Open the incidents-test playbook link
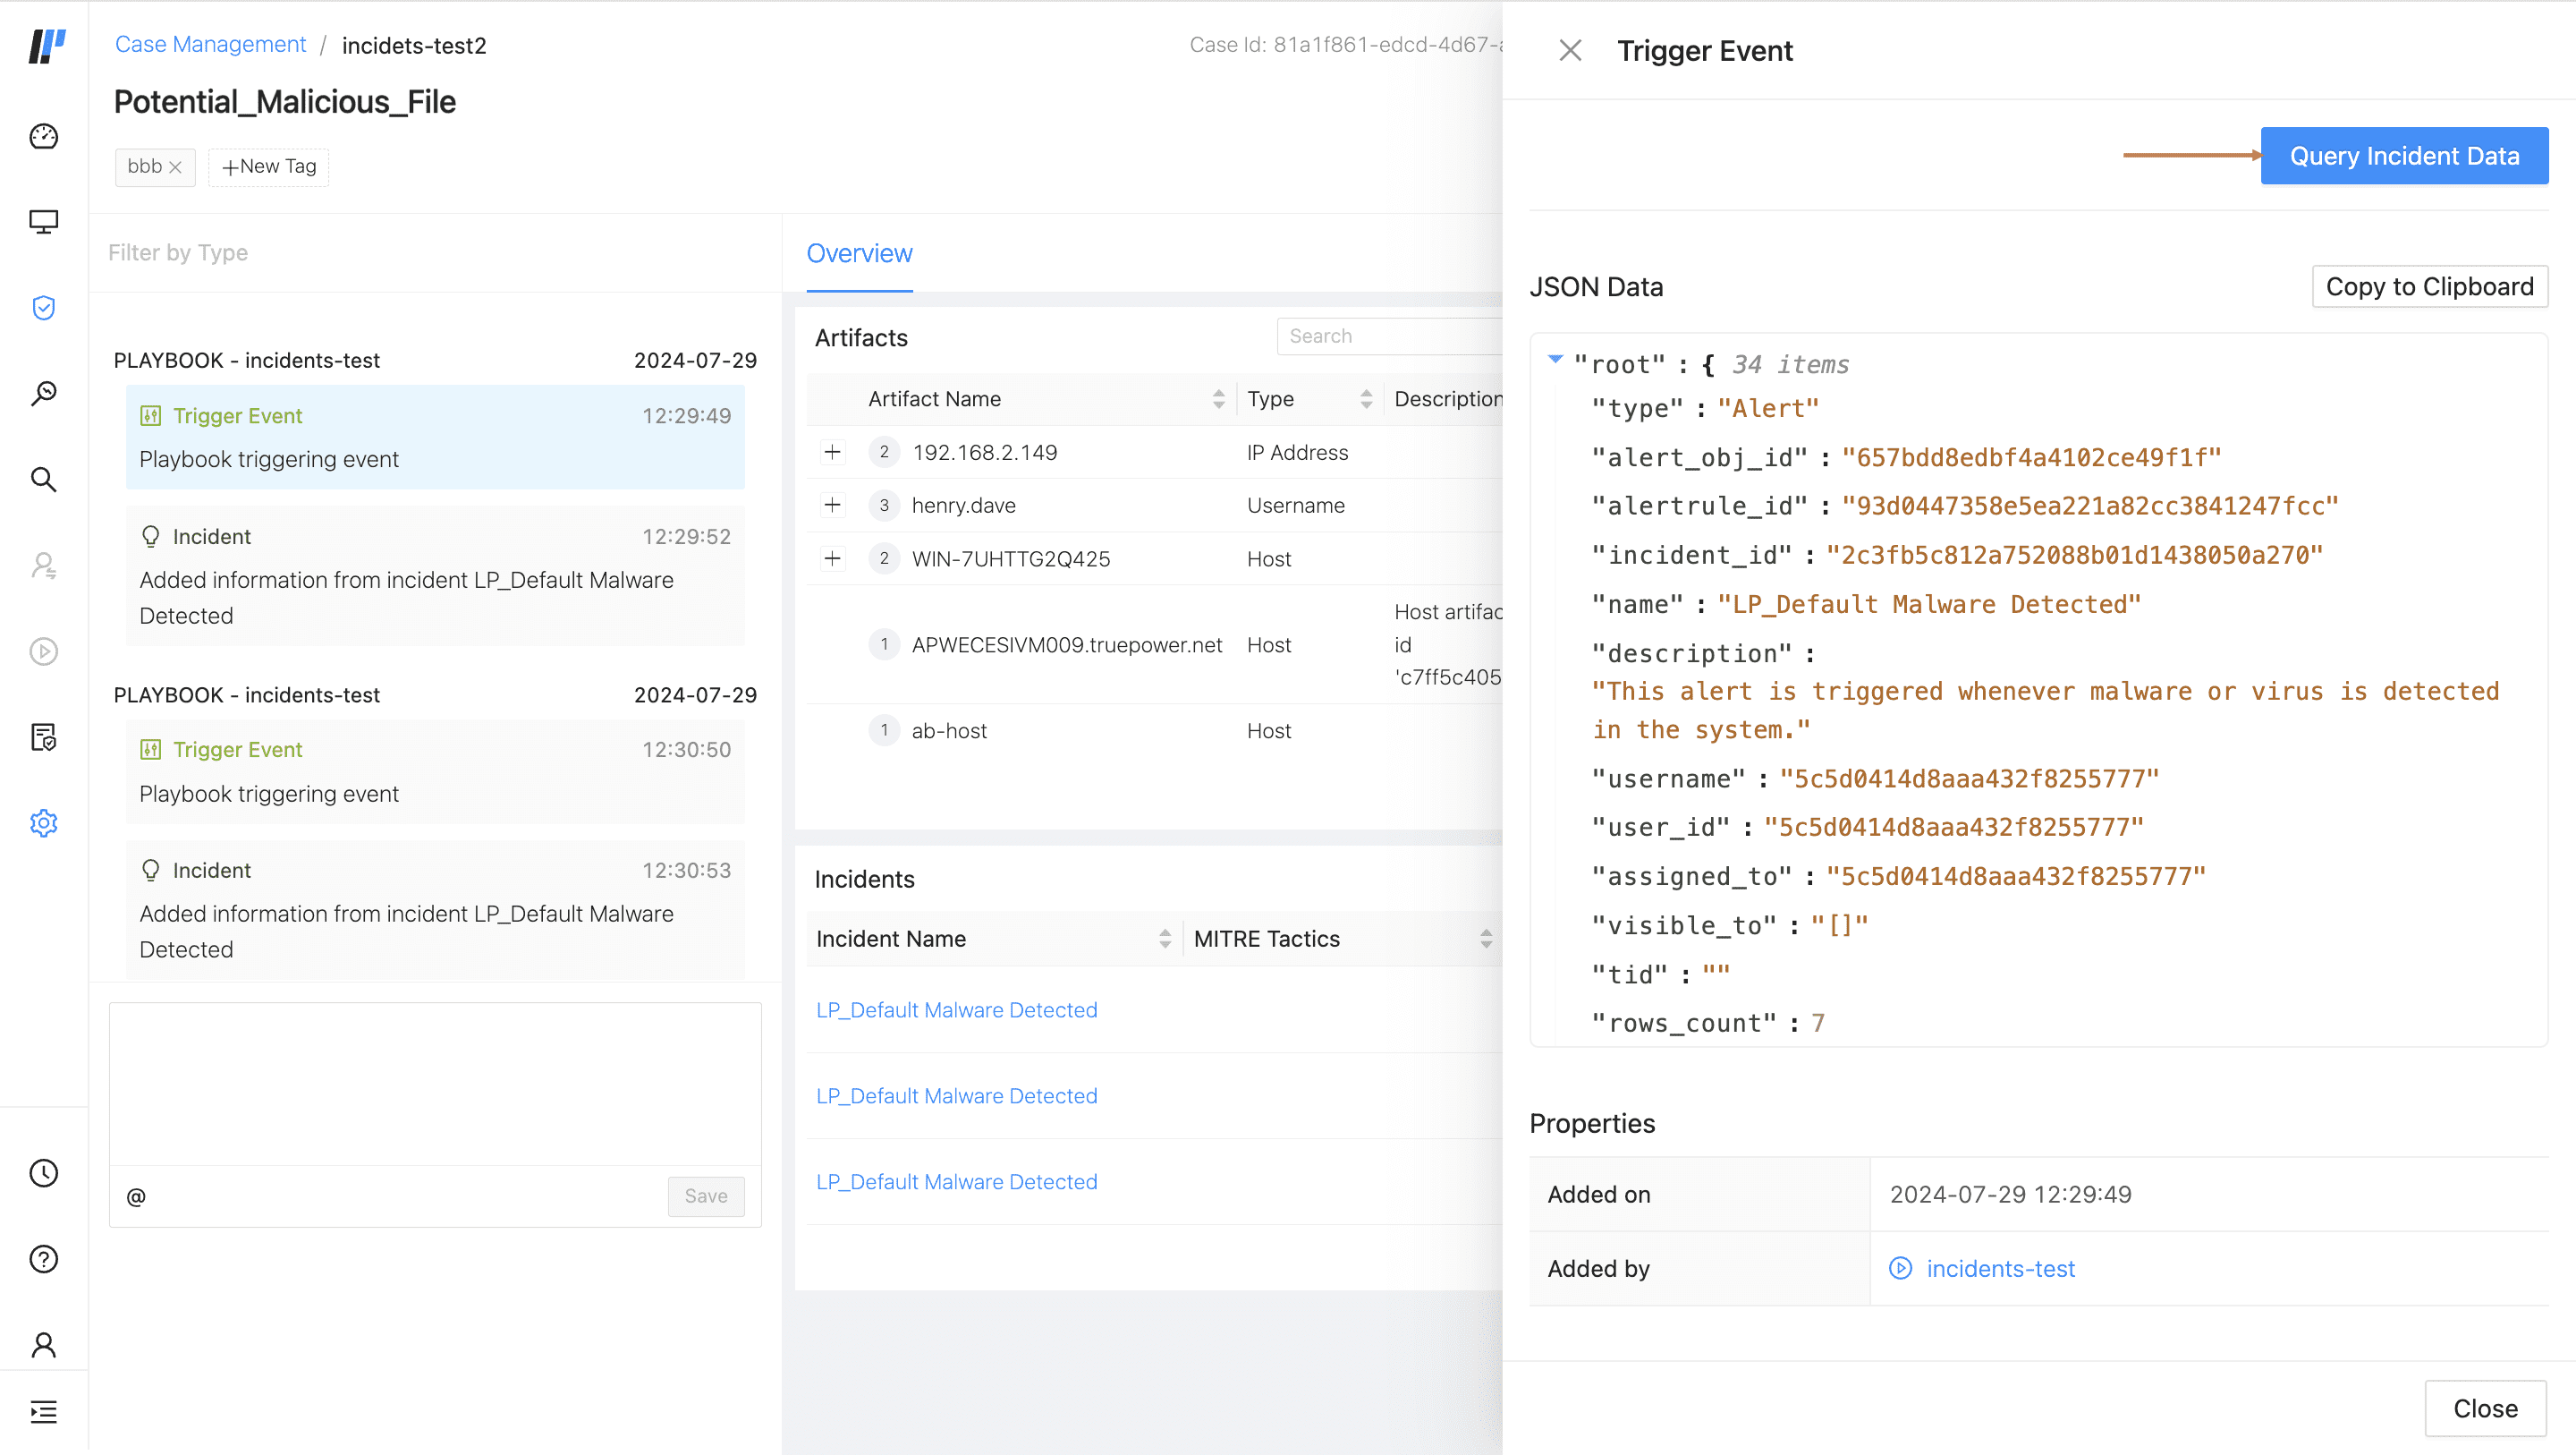Viewport: 2576px width, 1455px height. point(2000,1269)
